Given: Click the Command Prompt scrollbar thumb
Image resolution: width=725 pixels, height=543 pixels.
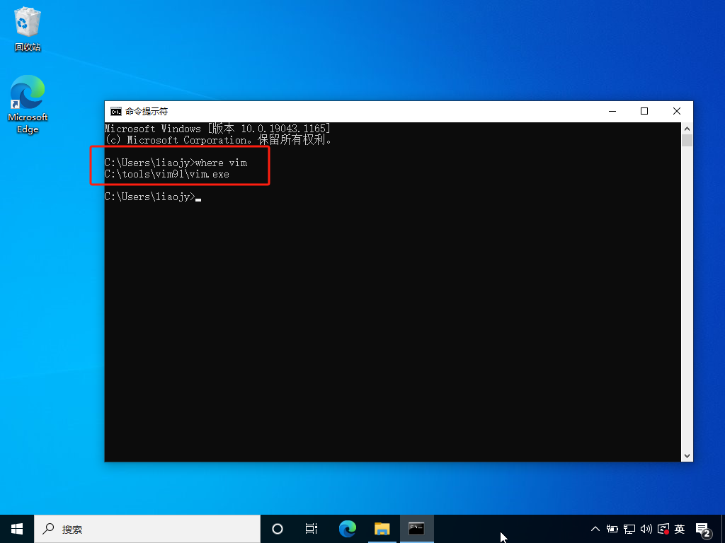Looking at the screenshot, I should (x=687, y=141).
